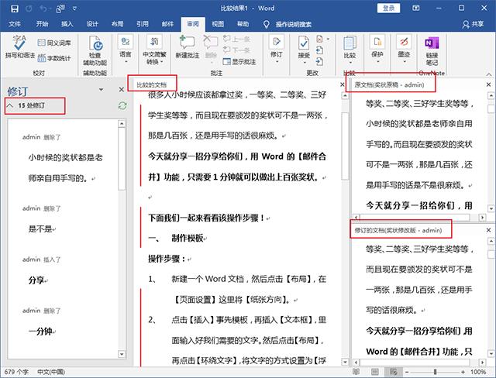Select the deleted revision 是不是
The image size is (496, 378).
(40, 229)
